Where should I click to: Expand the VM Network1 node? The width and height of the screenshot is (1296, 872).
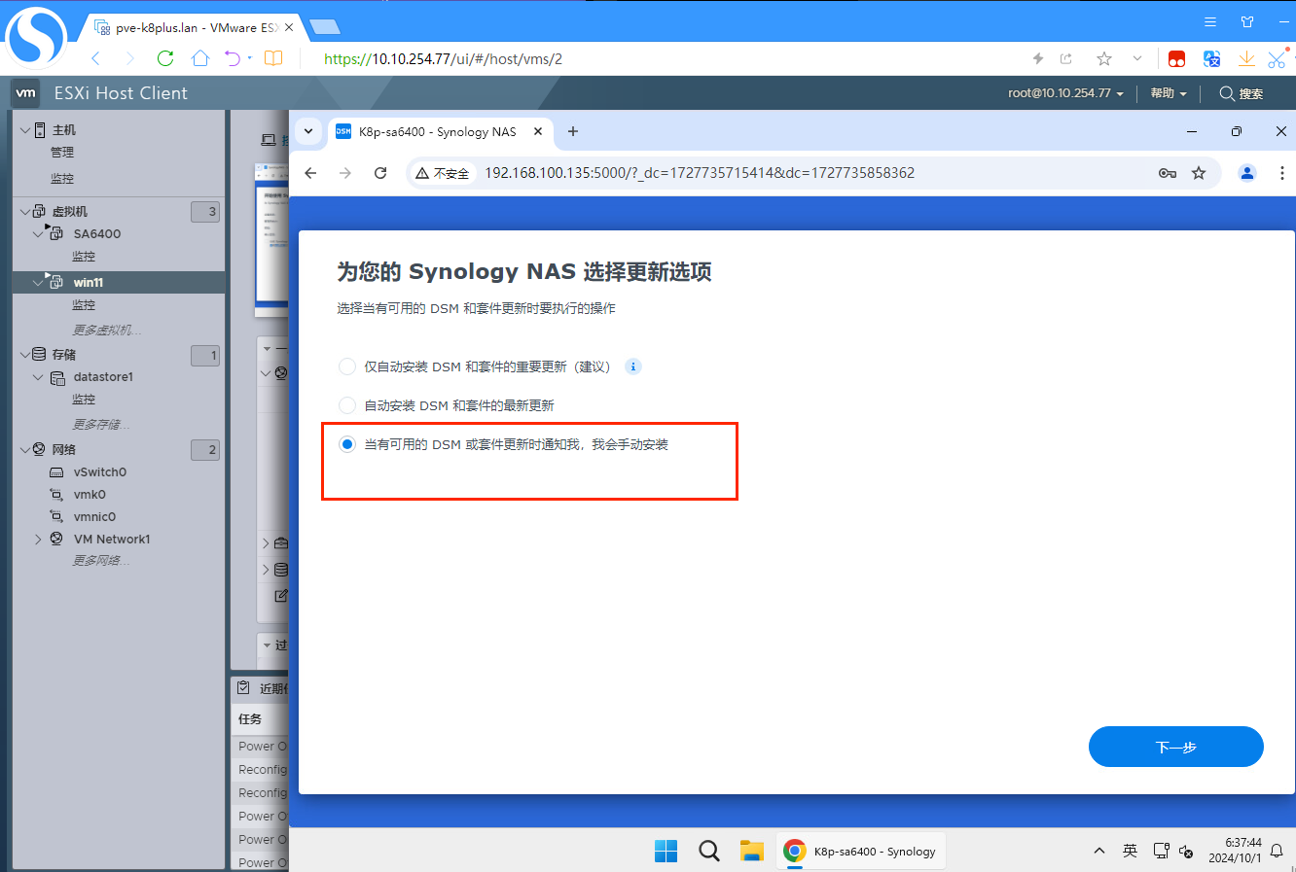pyautogui.click(x=38, y=539)
